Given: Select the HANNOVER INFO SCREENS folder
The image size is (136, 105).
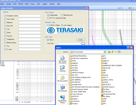Looking at the screenshot, I should (111, 66).
